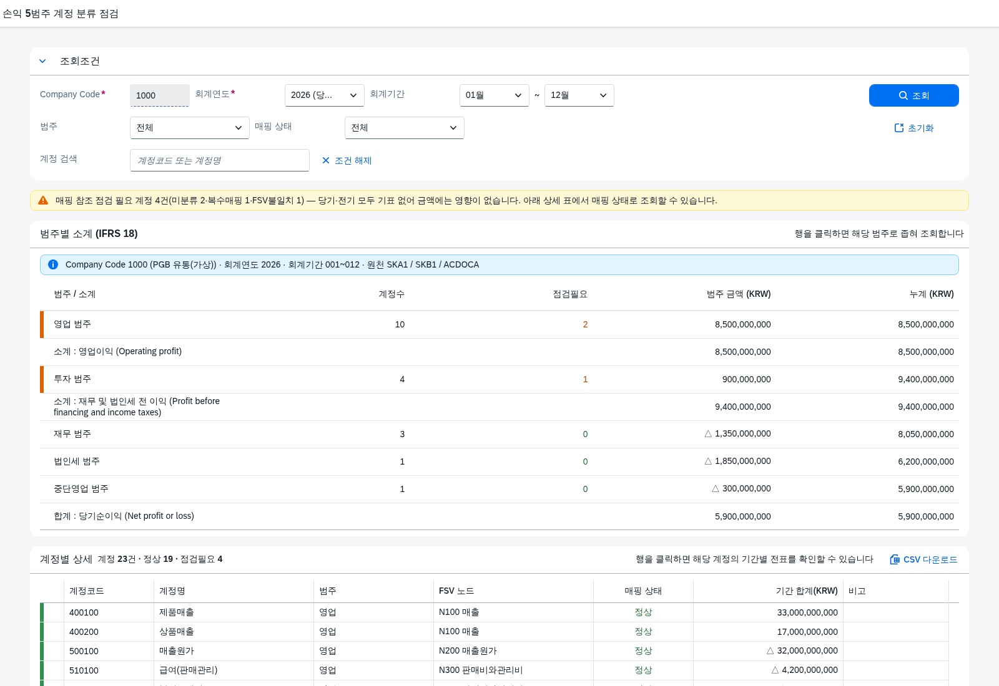
Task: Click amount 17,000,000,000 for 상품매출
Action: click(x=807, y=632)
